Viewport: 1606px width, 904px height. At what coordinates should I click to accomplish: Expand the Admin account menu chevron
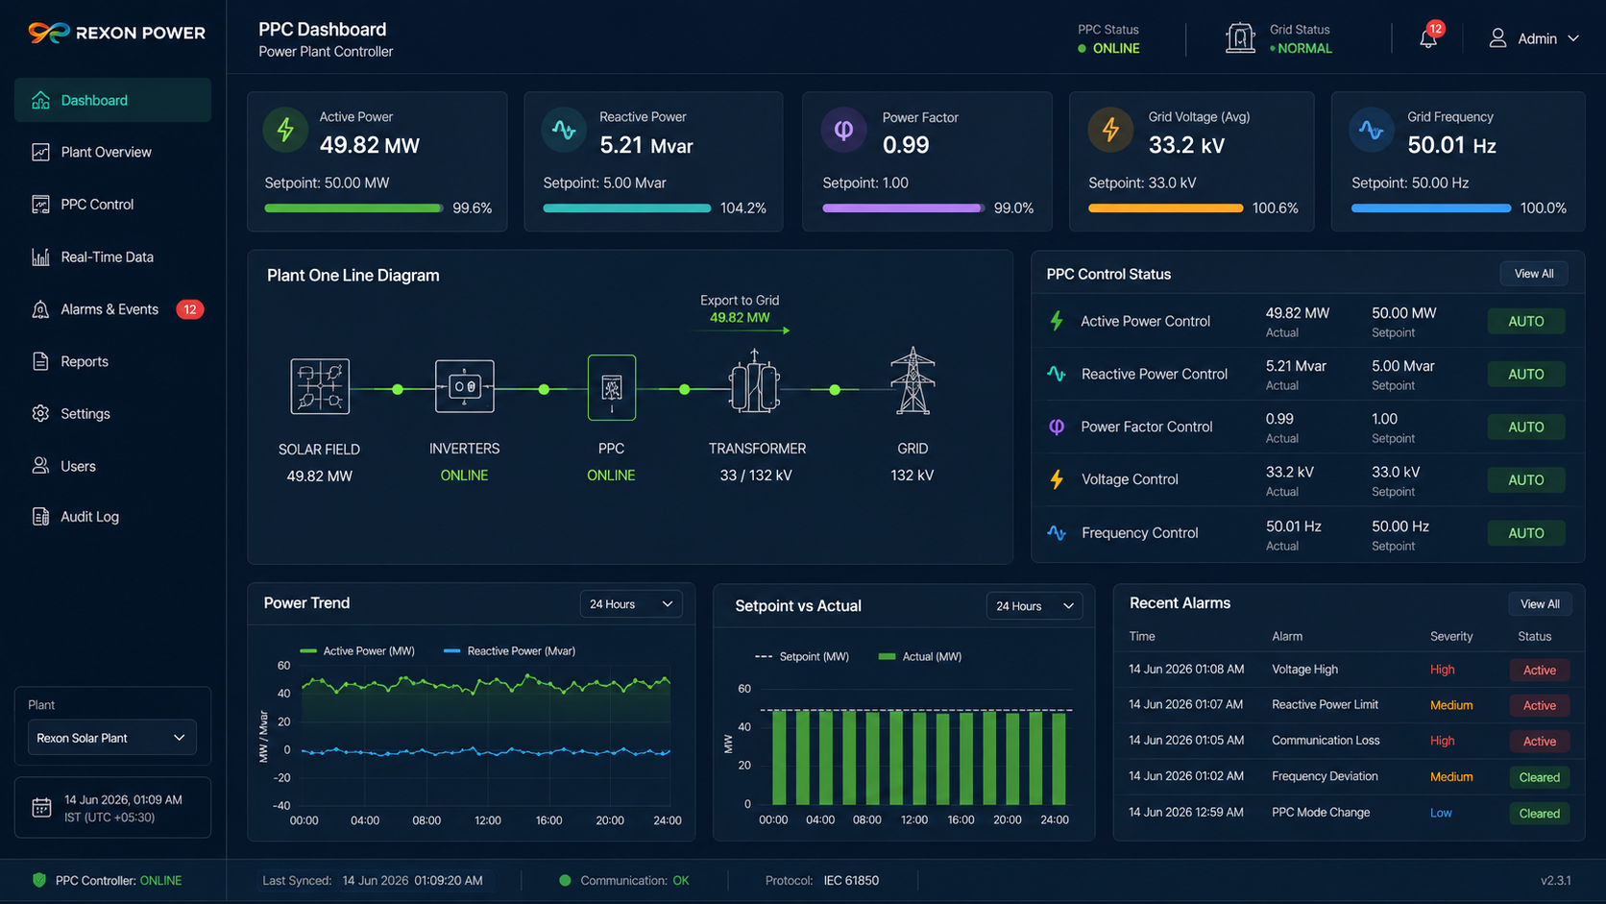tap(1573, 38)
